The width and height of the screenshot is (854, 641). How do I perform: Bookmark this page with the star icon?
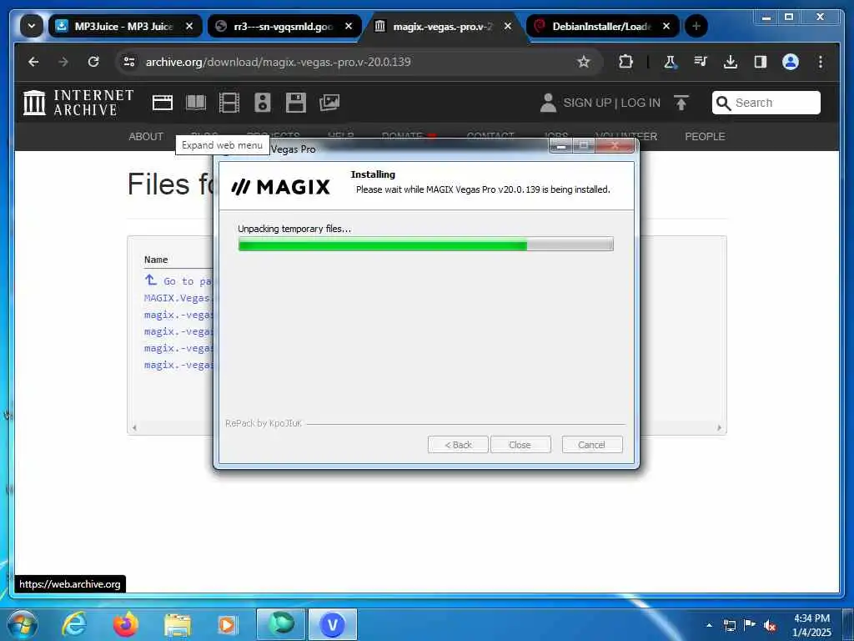(583, 62)
